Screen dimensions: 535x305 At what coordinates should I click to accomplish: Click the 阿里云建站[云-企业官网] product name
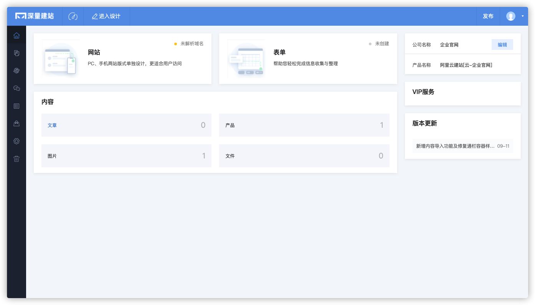pos(466,65)
